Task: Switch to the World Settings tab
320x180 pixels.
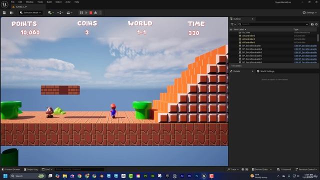Action: tap(265, 71)
